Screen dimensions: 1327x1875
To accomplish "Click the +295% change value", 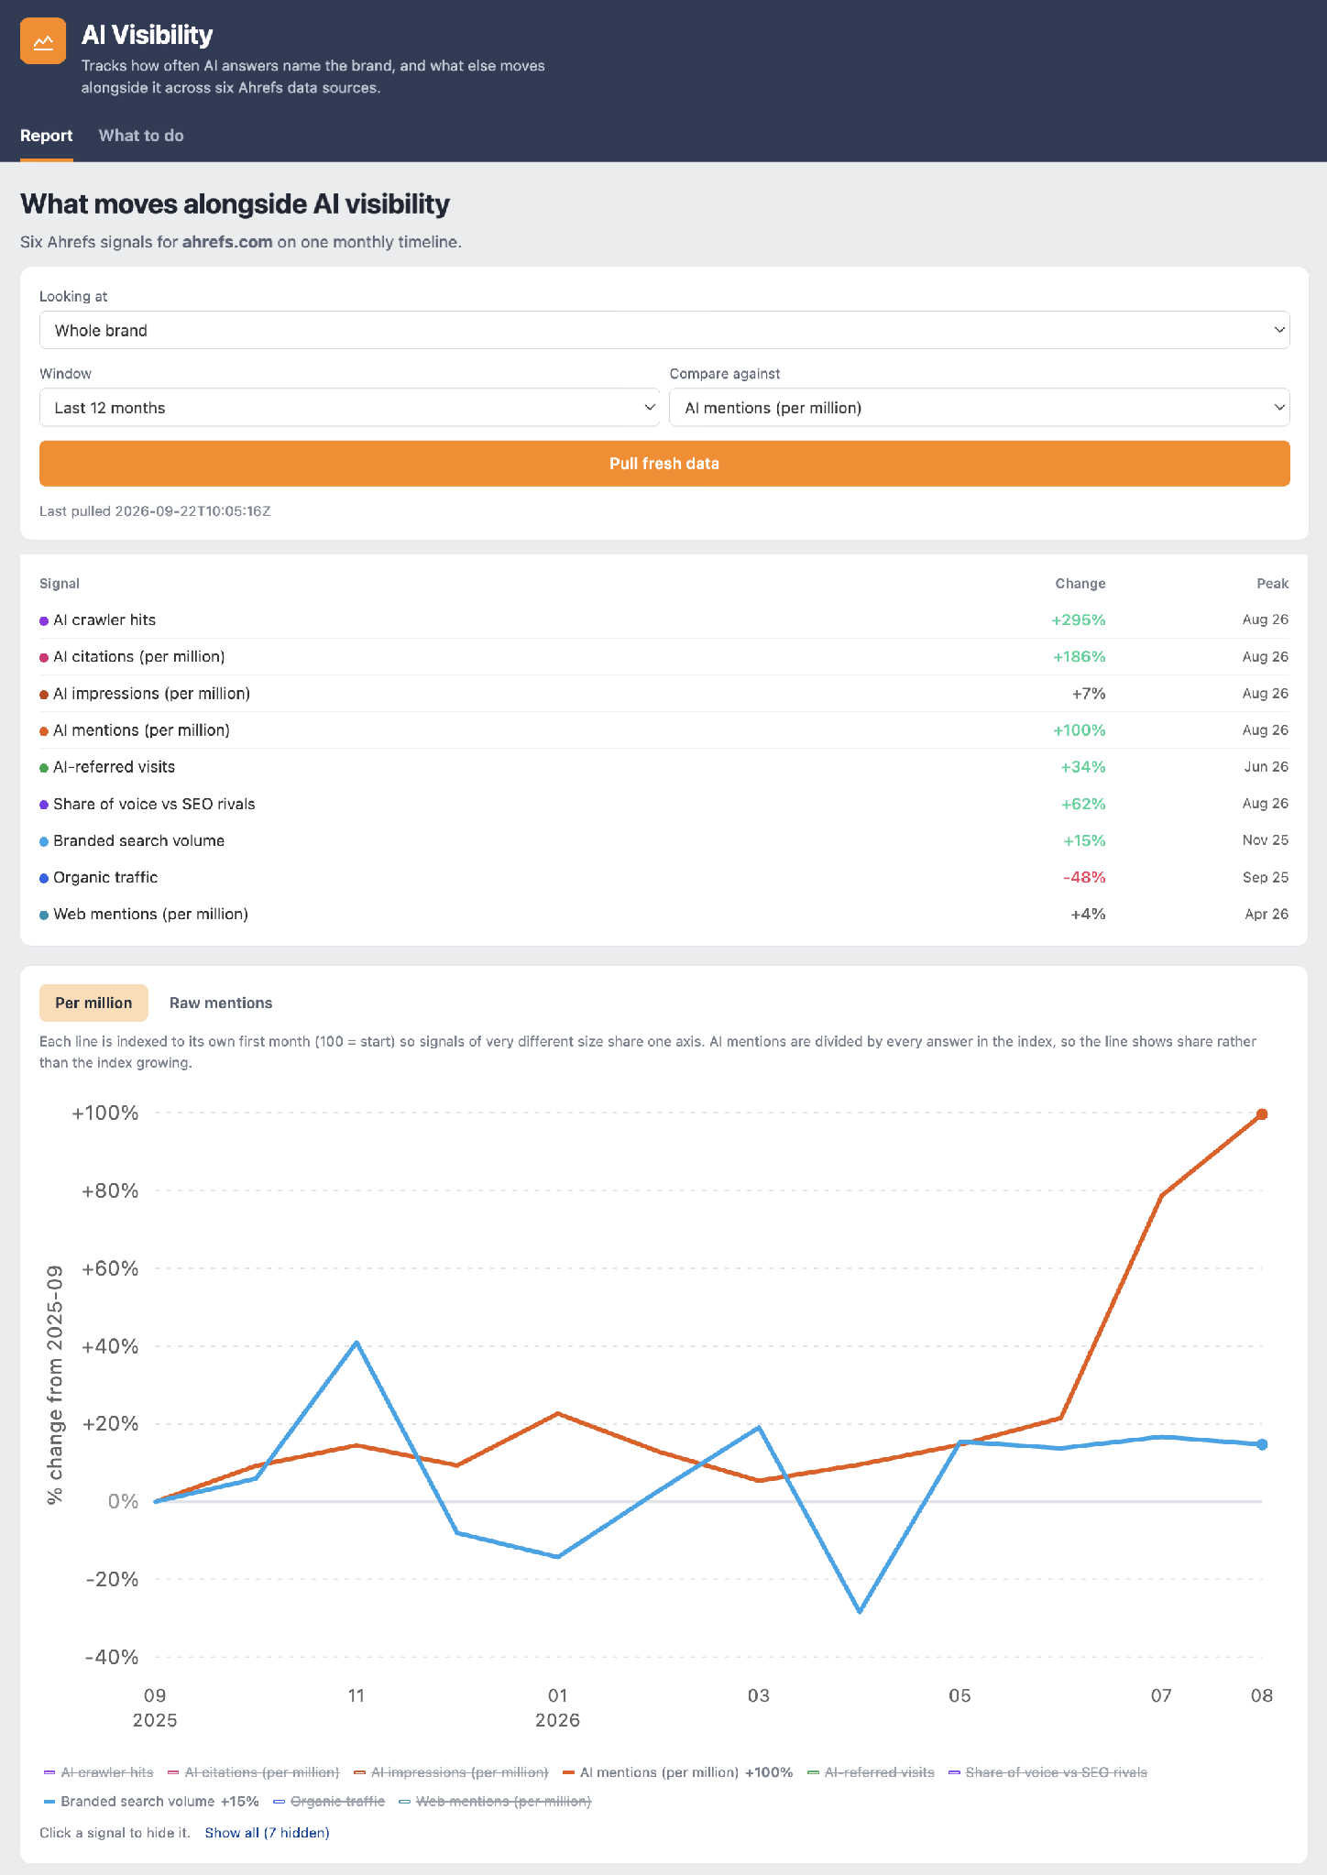I will [x=1079, y=620].
